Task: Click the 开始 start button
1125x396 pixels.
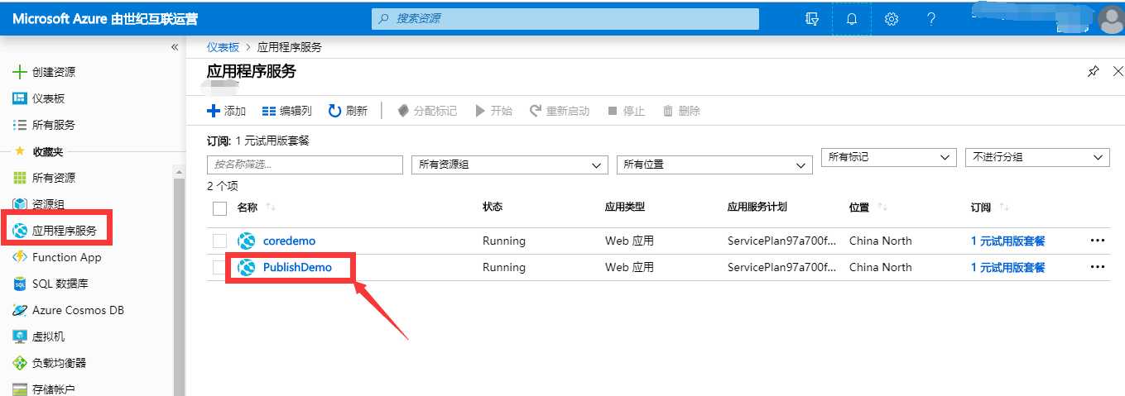Action: [493, 111]
